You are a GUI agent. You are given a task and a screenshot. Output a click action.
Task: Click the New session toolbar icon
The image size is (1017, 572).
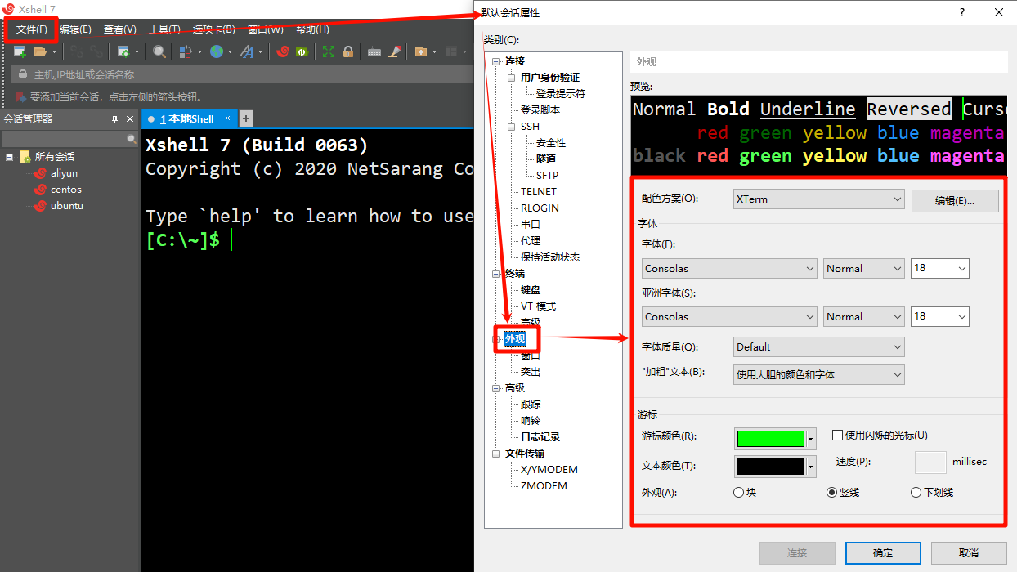point(20,51)
